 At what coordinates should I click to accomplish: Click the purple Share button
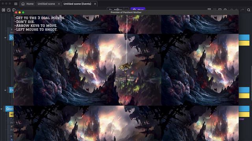point(138,9)
